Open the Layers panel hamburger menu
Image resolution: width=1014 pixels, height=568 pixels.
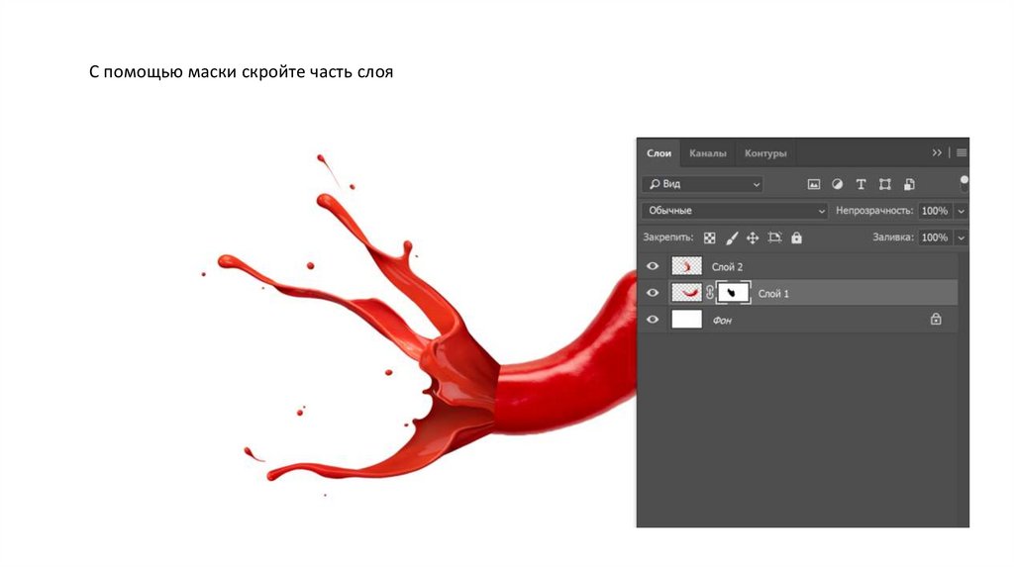click(962, 152)
